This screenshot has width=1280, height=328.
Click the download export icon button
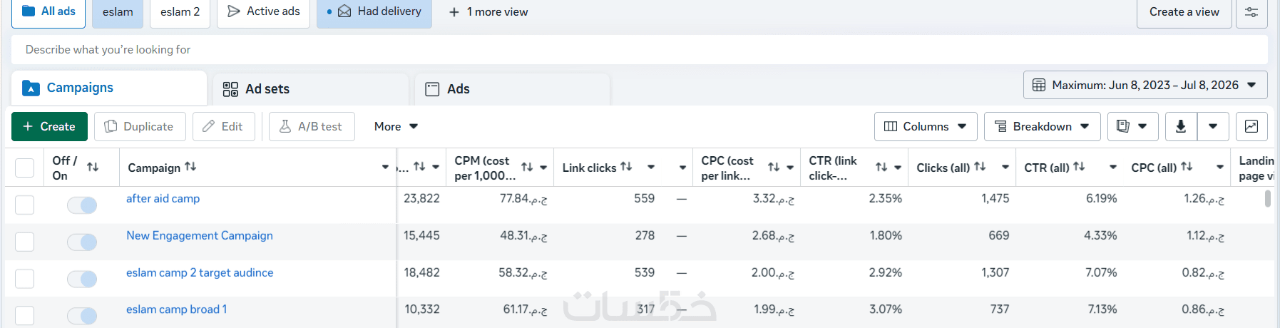coord(1181,126)
